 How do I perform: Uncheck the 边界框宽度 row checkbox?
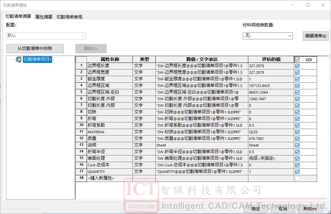pos(297,72)
